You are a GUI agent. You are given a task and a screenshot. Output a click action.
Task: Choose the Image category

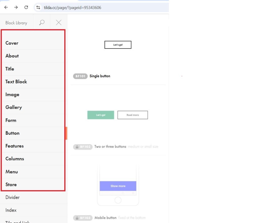[x=12, y=94]
